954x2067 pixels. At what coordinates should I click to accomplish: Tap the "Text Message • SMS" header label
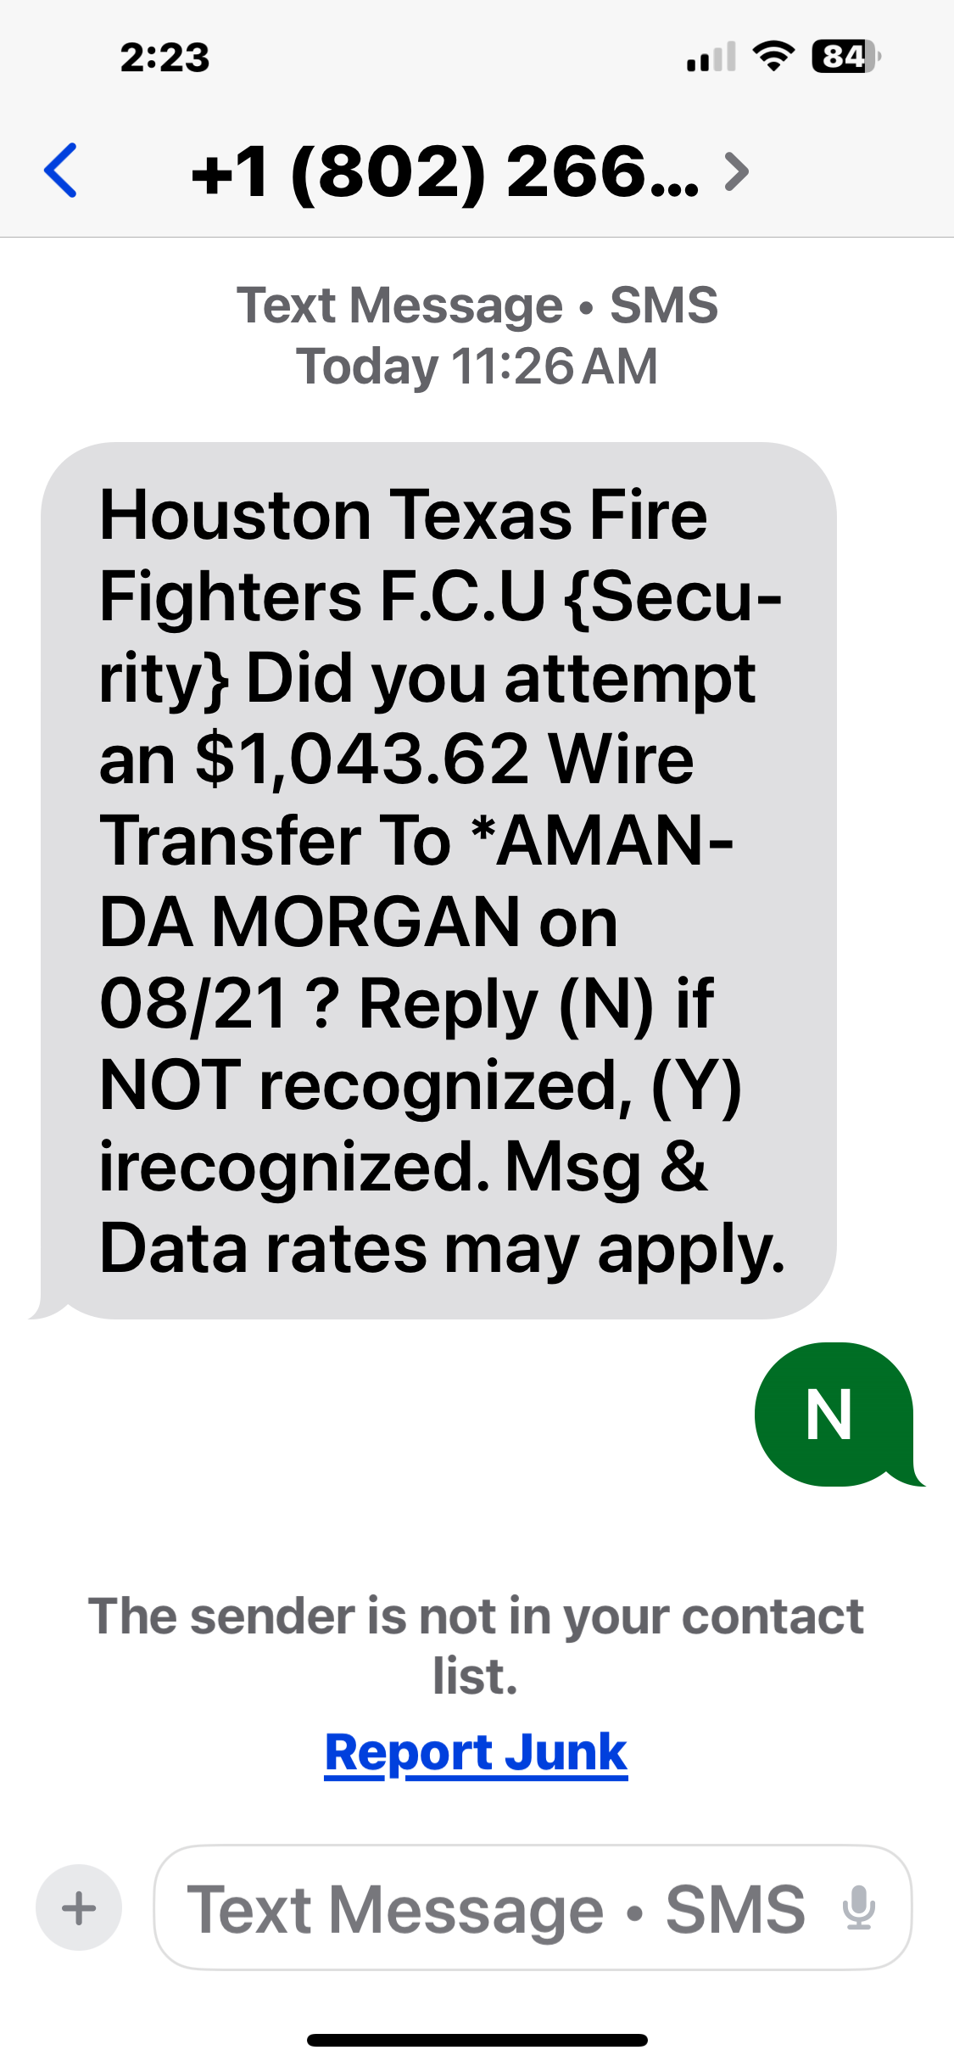coord(477,305)
